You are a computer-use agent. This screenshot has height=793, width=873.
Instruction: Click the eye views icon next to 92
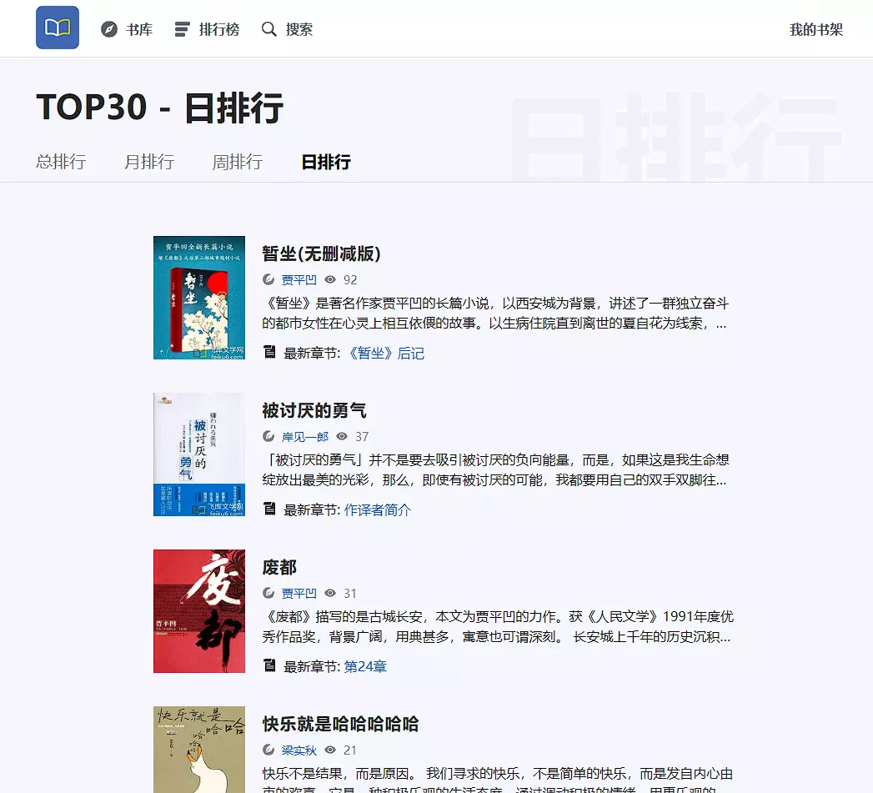(x=330, y=280)
